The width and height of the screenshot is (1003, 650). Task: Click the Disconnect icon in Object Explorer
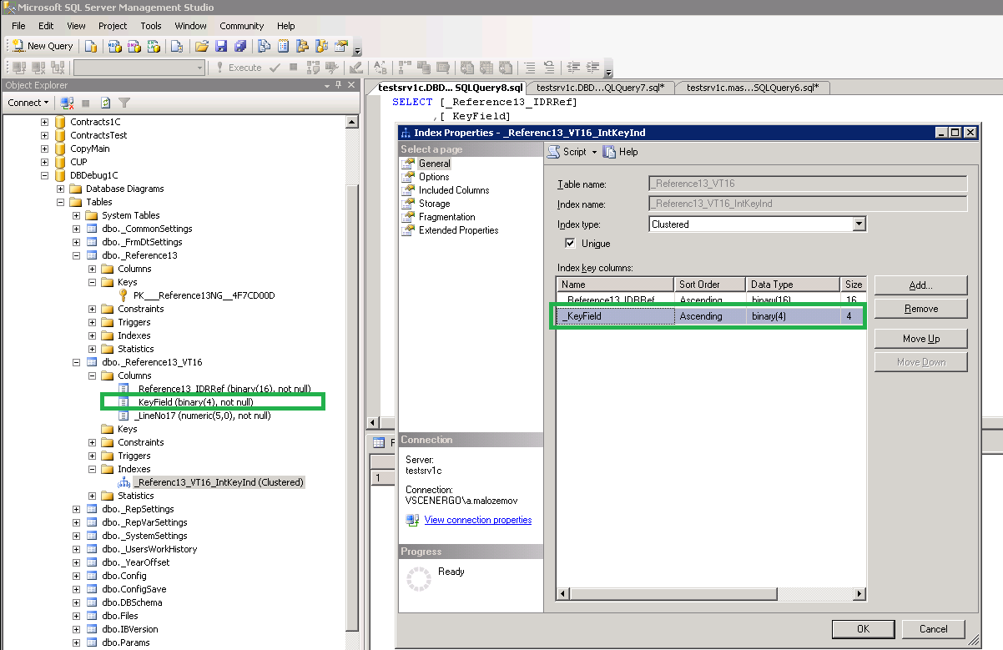[x=68, y=103]
